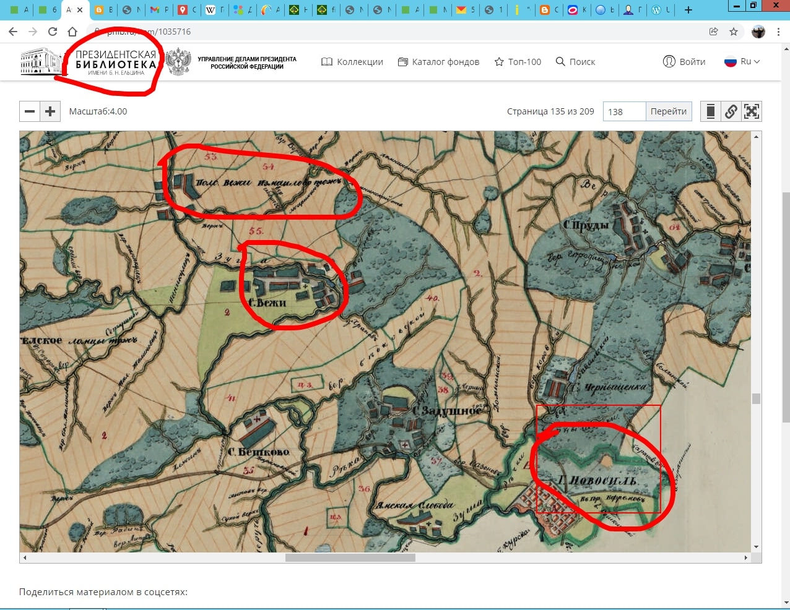Close the active browser tab
The width and height of the screenshot is (790, 610).
(80, 10)
